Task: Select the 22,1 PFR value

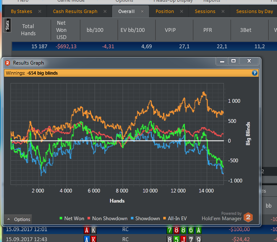Action: click(x=222, y=47)
